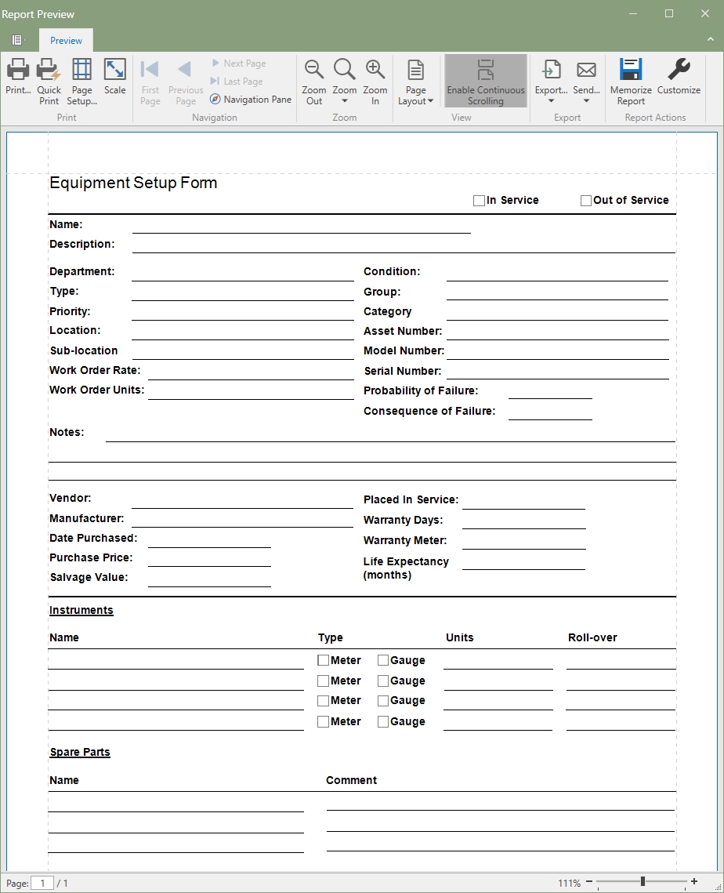Click the Send envelope icon
The height and width of the screenshot is (893, 724).
click(586, 70)
